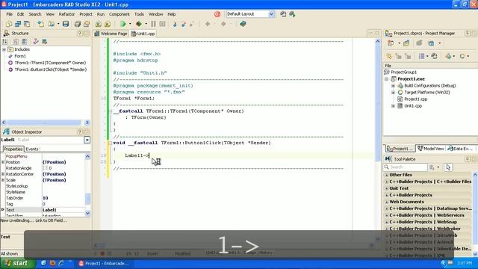Expand the Web Documents palette category
The height and width of the screenshot is (269, 478).
(x=387, y=202)
